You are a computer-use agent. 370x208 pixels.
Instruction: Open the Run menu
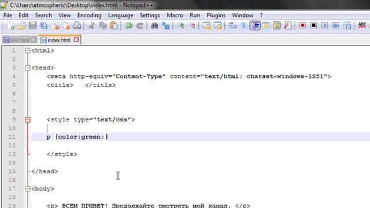pos(195,16)
